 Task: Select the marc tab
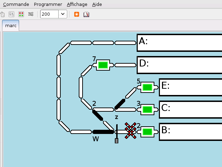11,26
